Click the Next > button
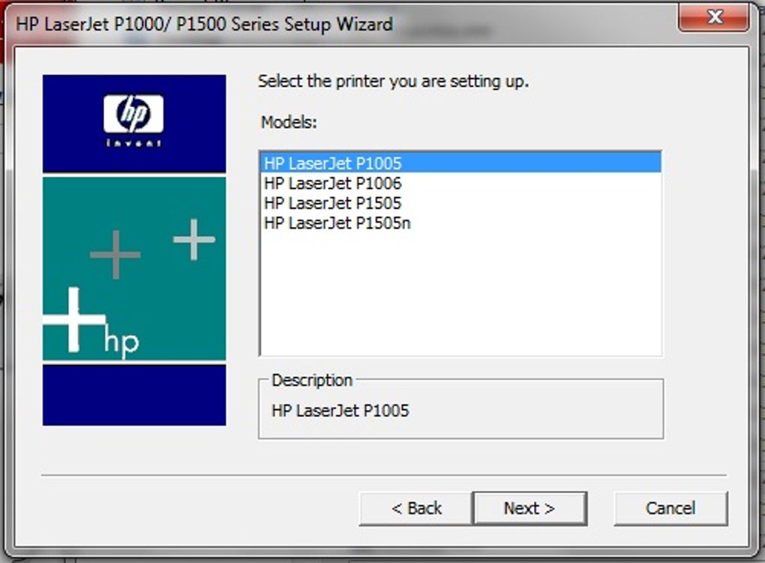The height and width of the screenshot is (563, 765). pos(529,508)
